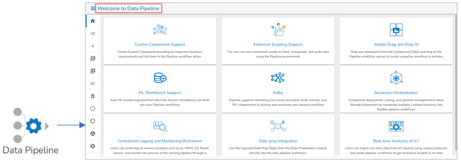Open the list view icon in the sidebar
The width and height of the screenshot is (461, 164).
(x=93, y=34)
